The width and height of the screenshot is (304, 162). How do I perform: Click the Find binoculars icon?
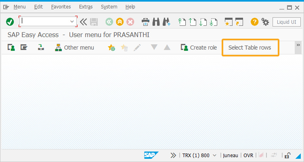point(156,22)
